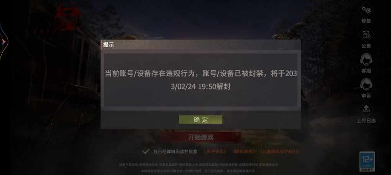Click the 上传日志 upload log icon

click(366, 109)
